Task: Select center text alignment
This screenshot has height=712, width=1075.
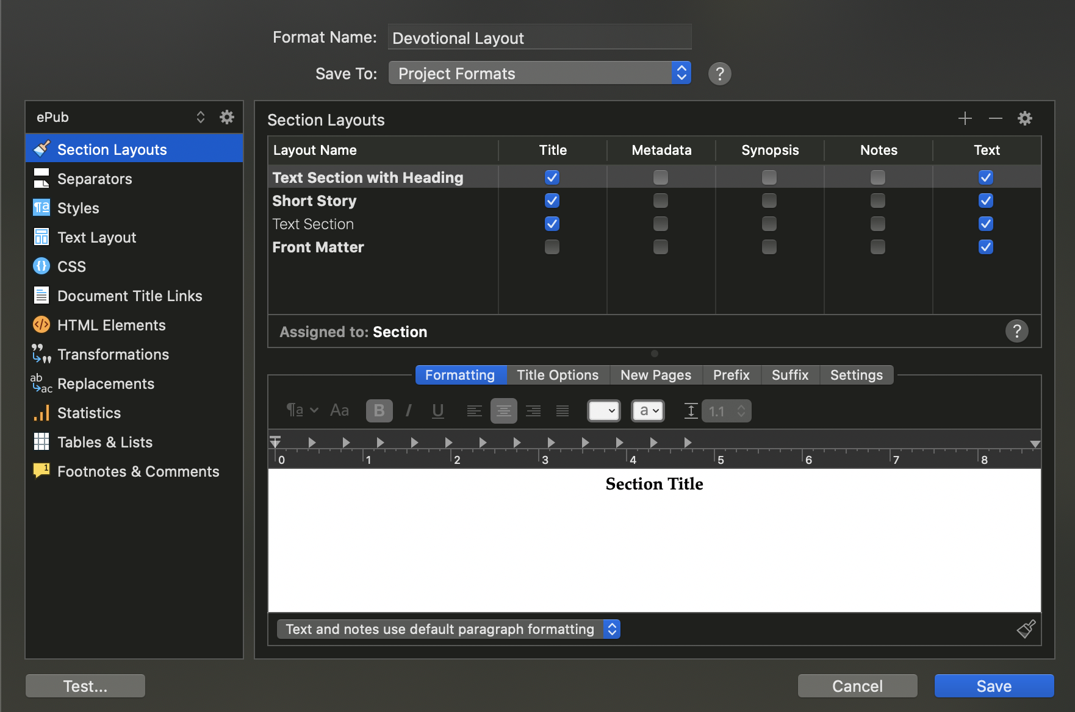Action: click(x=503, y=411)
